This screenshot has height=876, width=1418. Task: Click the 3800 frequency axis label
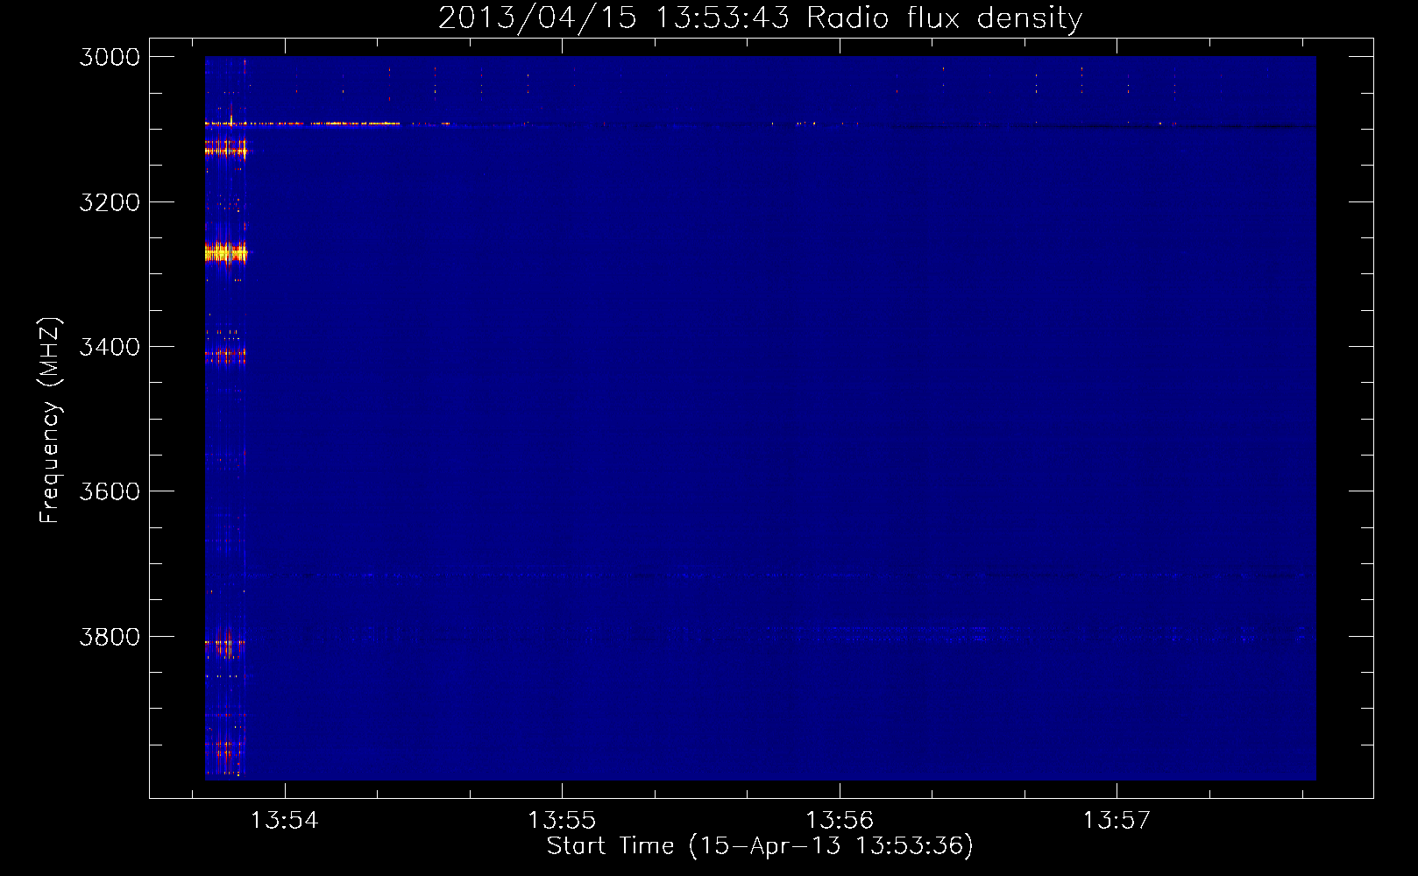pos(110,637)
